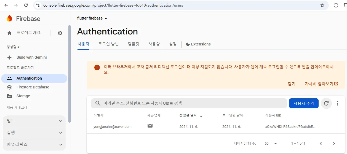Click the home icon beside 프로젝트 개요
Image resolution: width=347 pixels, height=154 pixels.
coord(9,33)
